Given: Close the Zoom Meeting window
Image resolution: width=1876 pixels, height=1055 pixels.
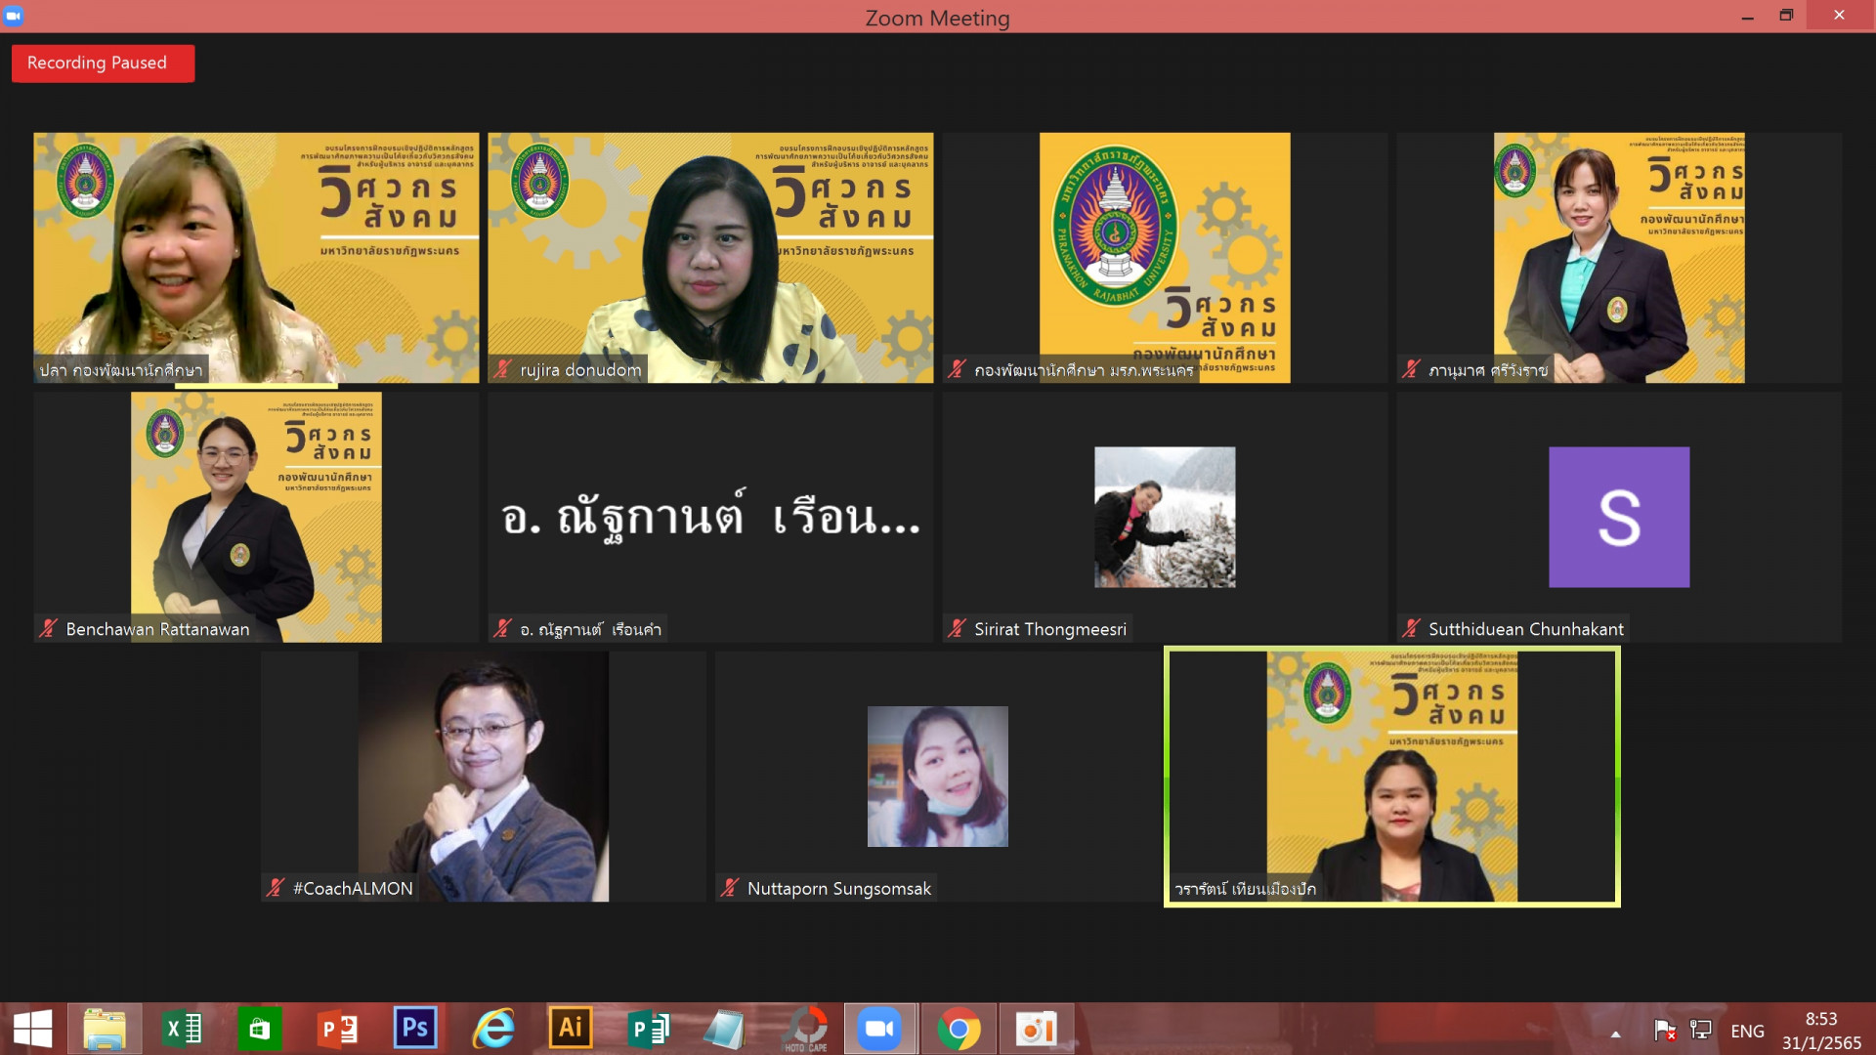Looking at the screenshot, I should (1839, 16).
